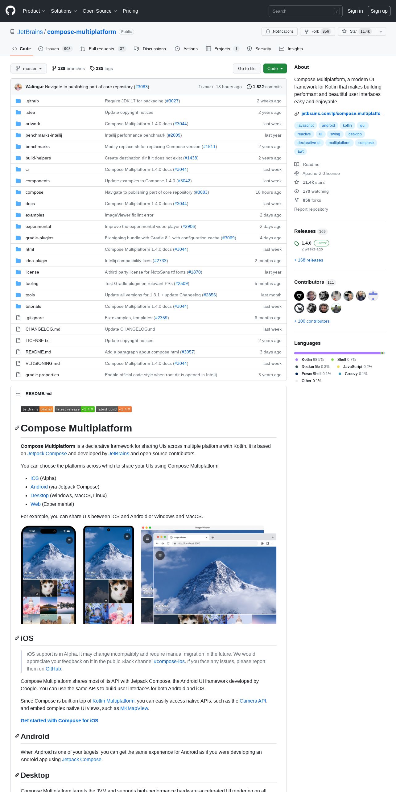This screenshot has height=792, width=396.
Task: Click the Sign in link
Action: click(355, 11)
